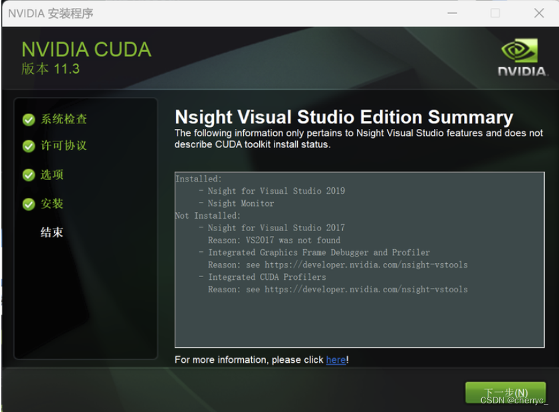Click the 'NVIDIA CUDA' title text
This screenshot has height=412, width=559.
[86, 49]
